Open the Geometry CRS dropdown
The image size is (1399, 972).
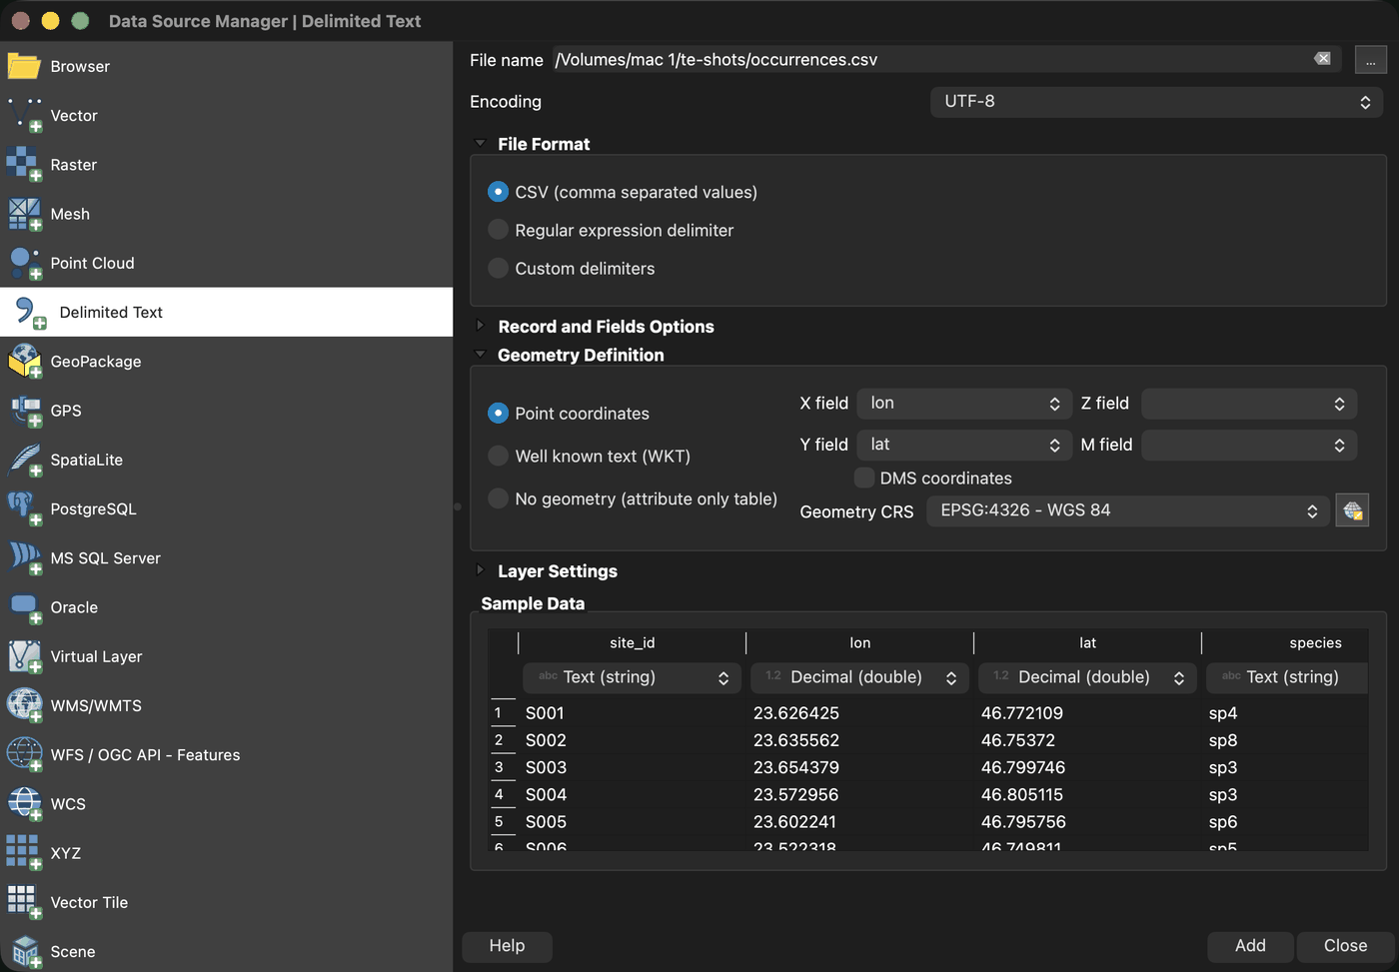pos(1128,510)
